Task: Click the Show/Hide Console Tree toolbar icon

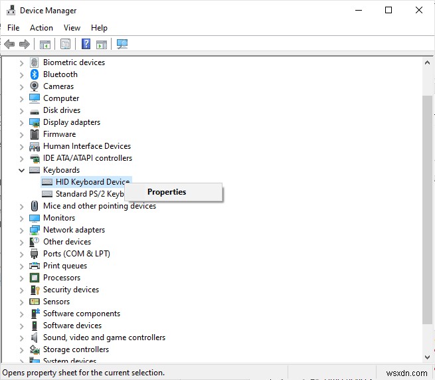Action: pyautogui.click(x=45, y=44)
